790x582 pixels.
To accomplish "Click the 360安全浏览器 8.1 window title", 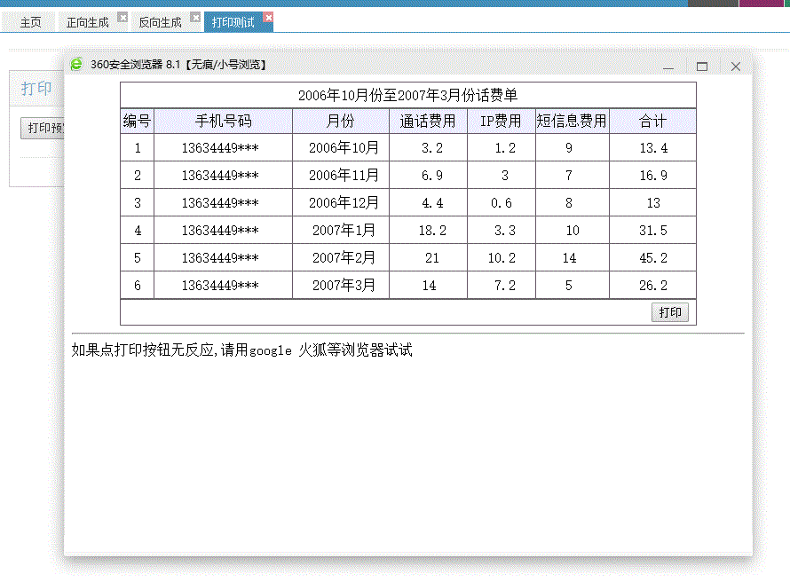I will pyautogui.click(x=178, y=65).
